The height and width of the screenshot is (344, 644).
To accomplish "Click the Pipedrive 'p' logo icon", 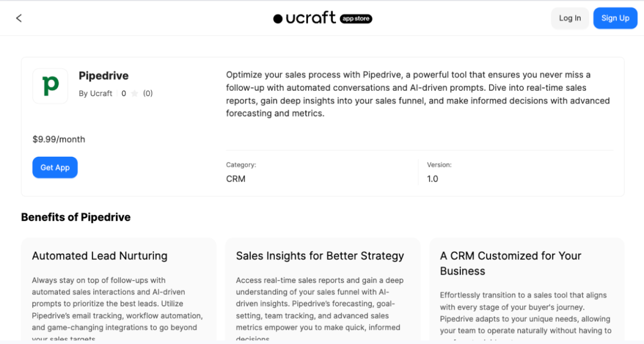I will tap(50, 86).
